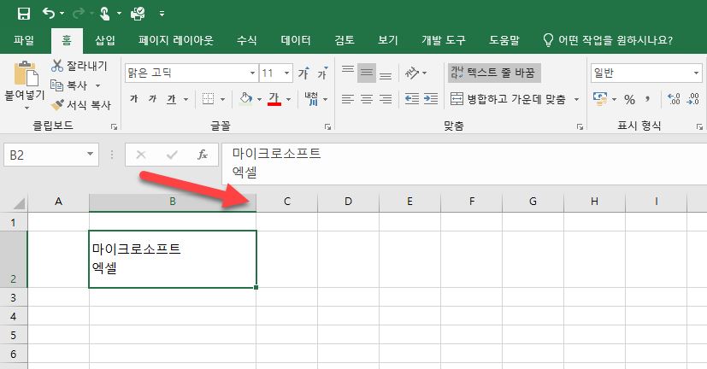The width and height of the screenshot is (707, 369).
Task: Click the decrease decimal icon
Action: (692, 99)
